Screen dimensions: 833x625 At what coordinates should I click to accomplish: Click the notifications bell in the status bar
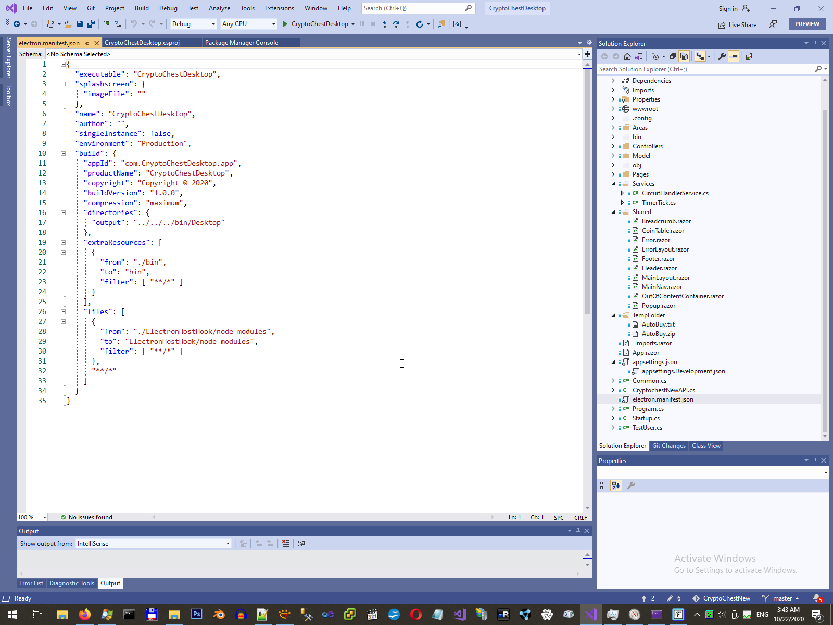coord(817,598)
